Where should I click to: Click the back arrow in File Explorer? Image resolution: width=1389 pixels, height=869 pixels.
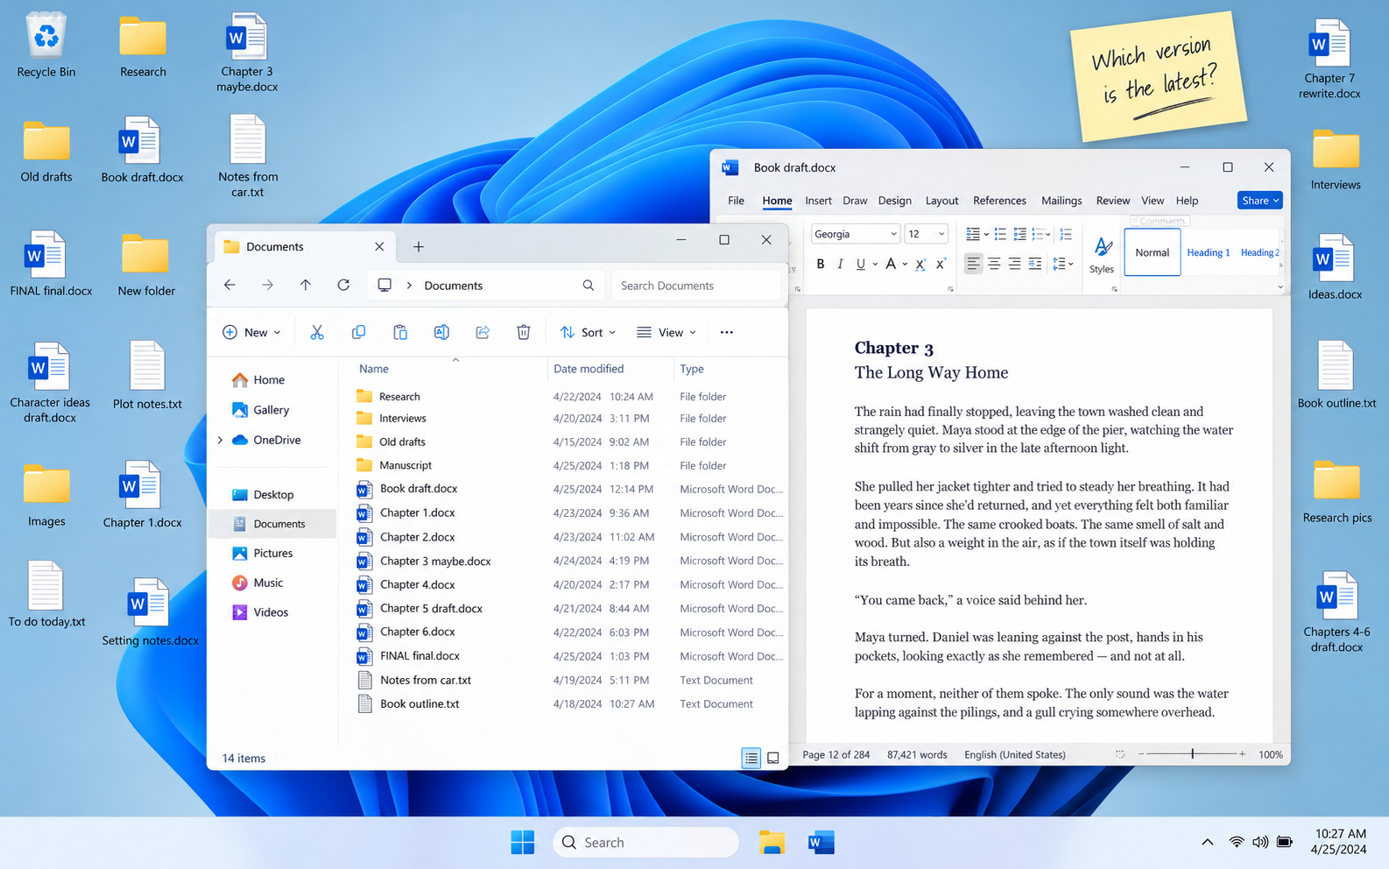pyautogui.click(x=229, y=285)
